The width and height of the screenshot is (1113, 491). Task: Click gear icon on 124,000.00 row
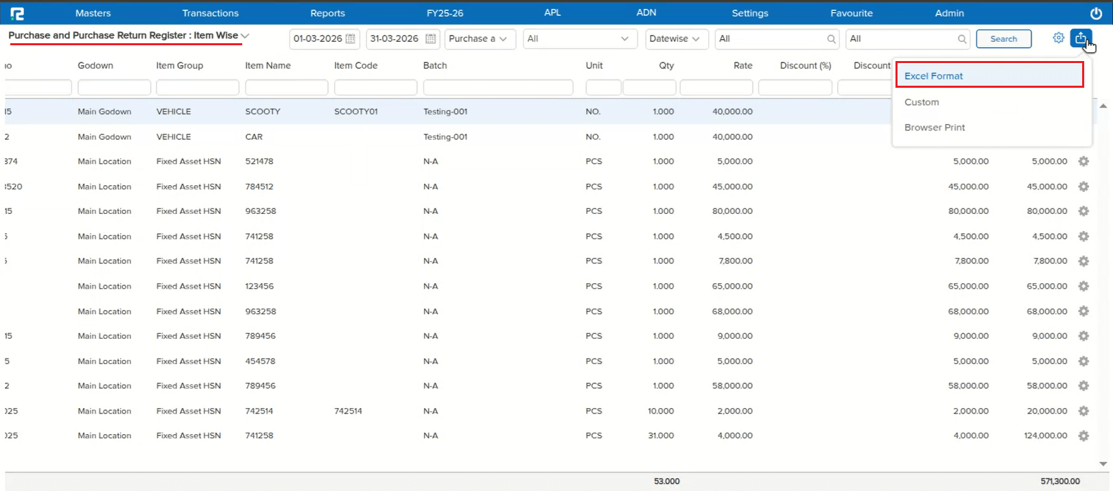pos(1083,436)
